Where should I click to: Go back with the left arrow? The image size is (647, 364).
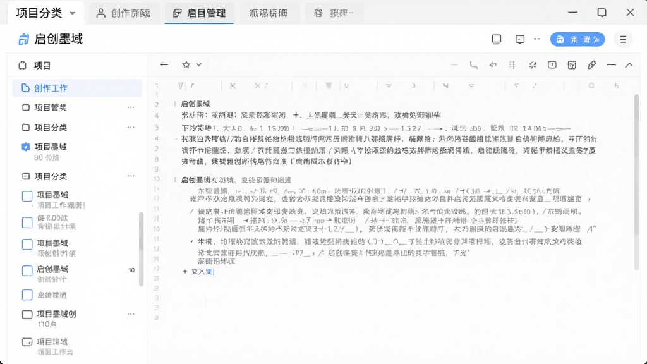164,64
